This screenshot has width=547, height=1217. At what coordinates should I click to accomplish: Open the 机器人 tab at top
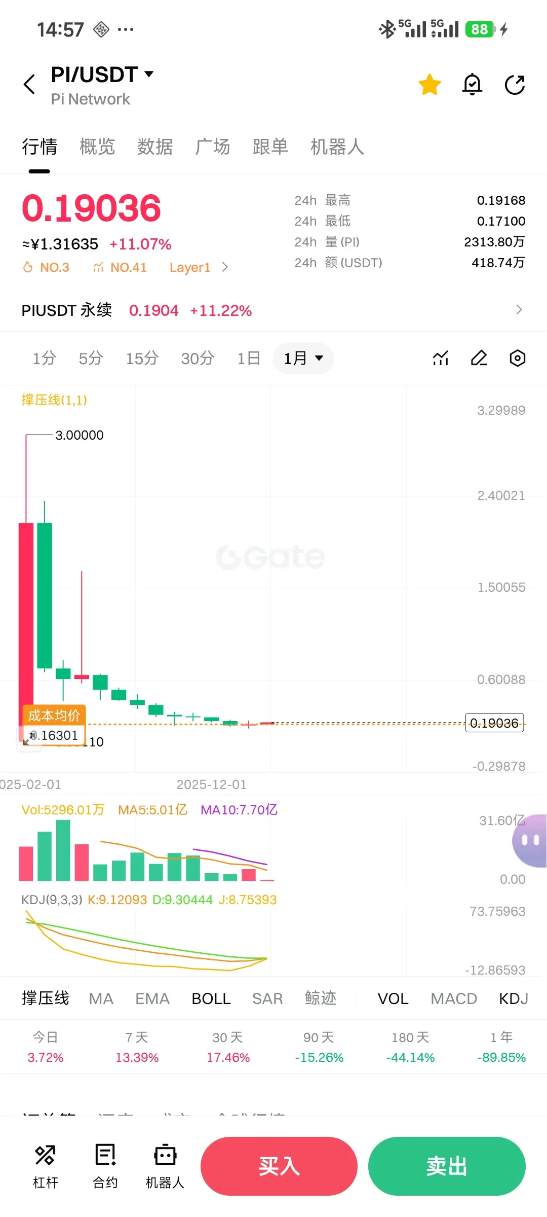click(x=337, y=147)
